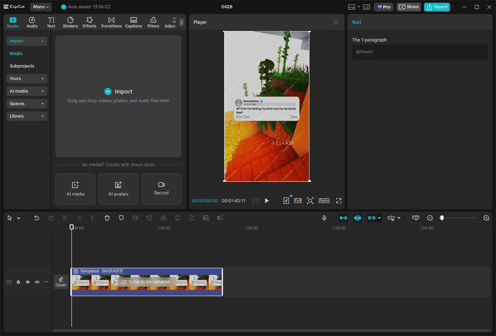Hide the Templates track with the eye toggle
The width and height of the screenshot is (496, 336).
(27, 282)
